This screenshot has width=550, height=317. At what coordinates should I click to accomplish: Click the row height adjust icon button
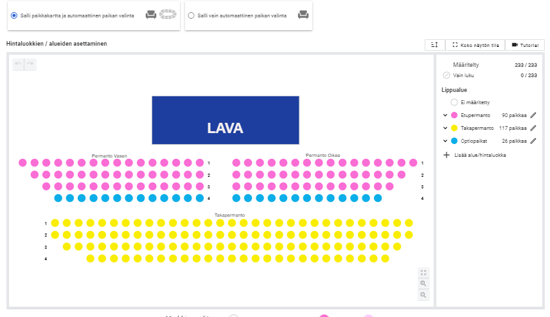click(x=434, y=45)
